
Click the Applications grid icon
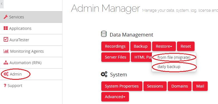(x=6, y=28)
